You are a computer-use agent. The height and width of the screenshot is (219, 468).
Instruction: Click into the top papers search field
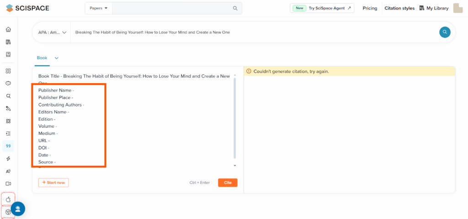click(172, 8)
